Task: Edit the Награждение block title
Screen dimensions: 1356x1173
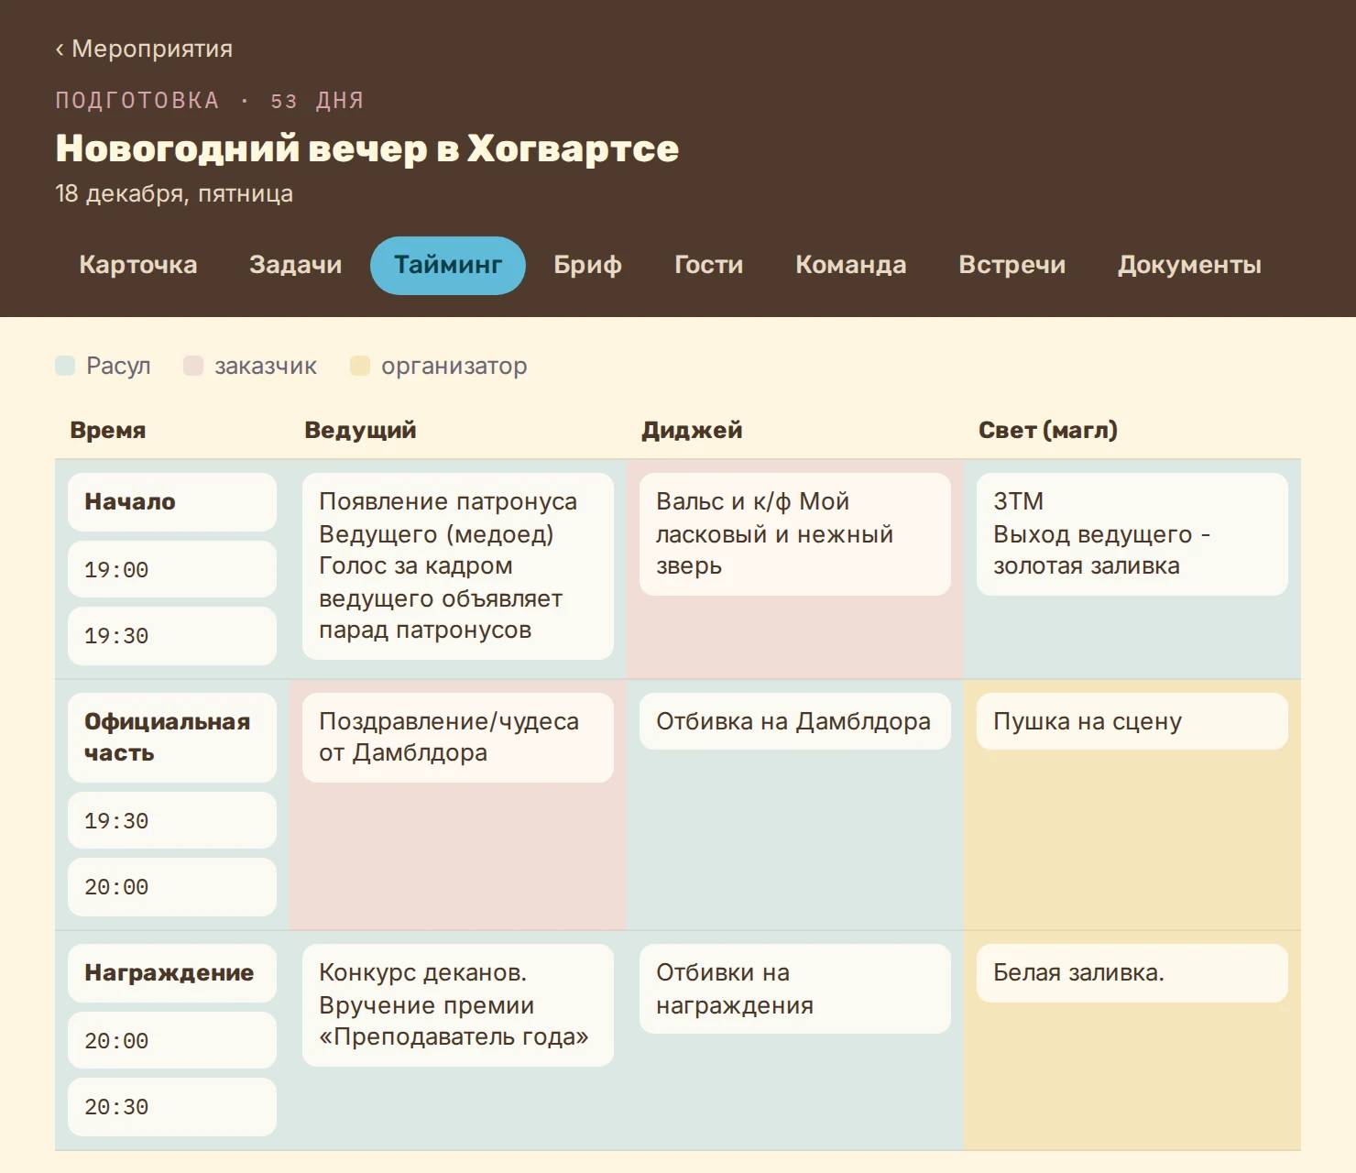Action: point(172,973)
